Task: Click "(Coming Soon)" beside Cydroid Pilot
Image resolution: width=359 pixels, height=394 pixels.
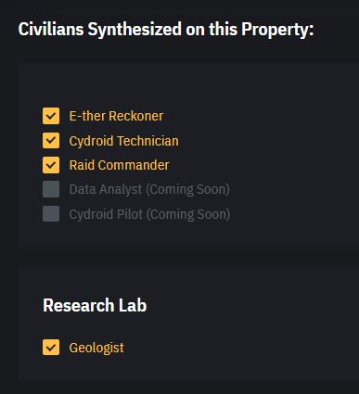Action: click(188, 214)
